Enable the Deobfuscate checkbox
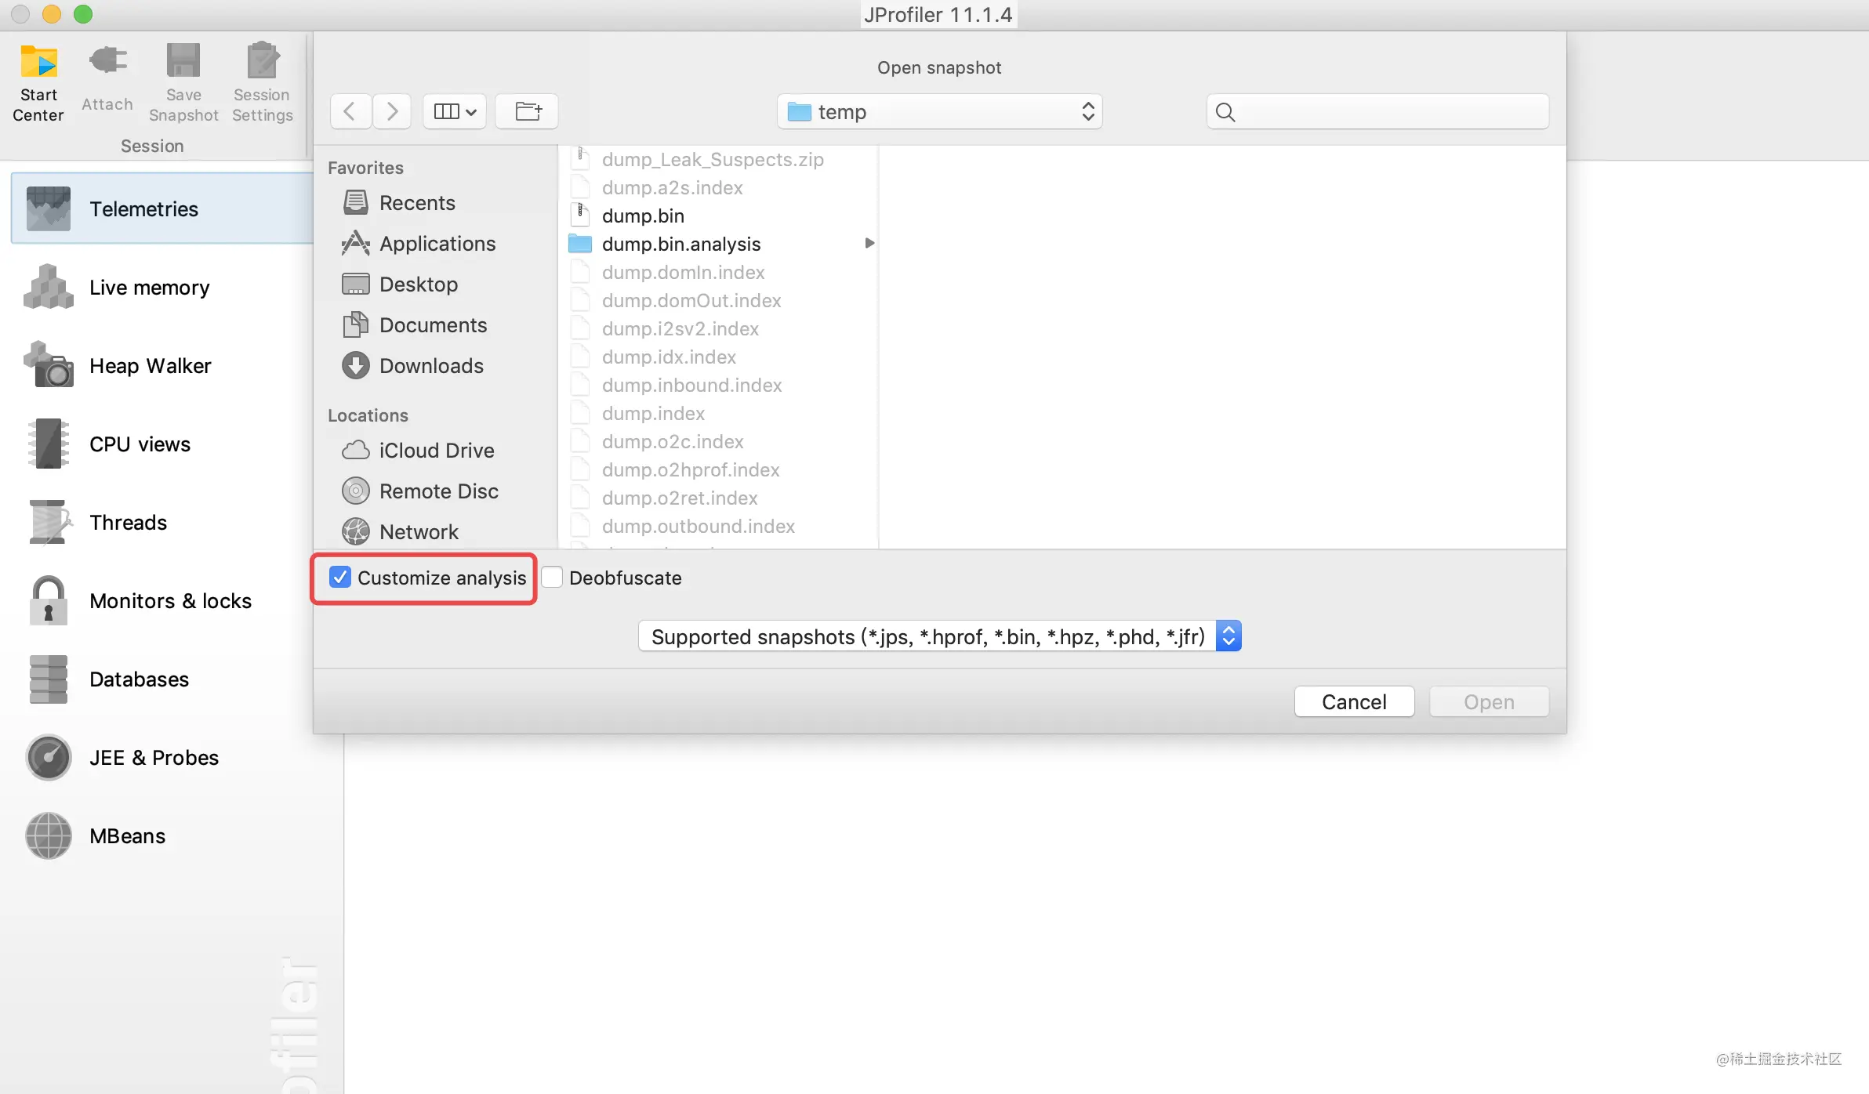Viewport: 1869px width, 1094px height. (552, 578)
